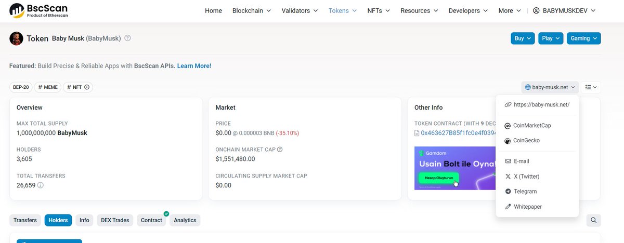Screen dimensions: 624x243
Task: Select the Holders tab
Action: click(58, 220)
